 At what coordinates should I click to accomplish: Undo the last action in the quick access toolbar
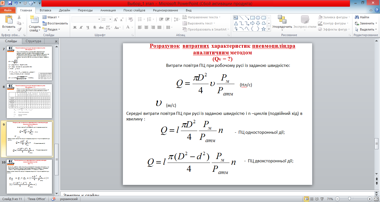click(x=16, y=4)
